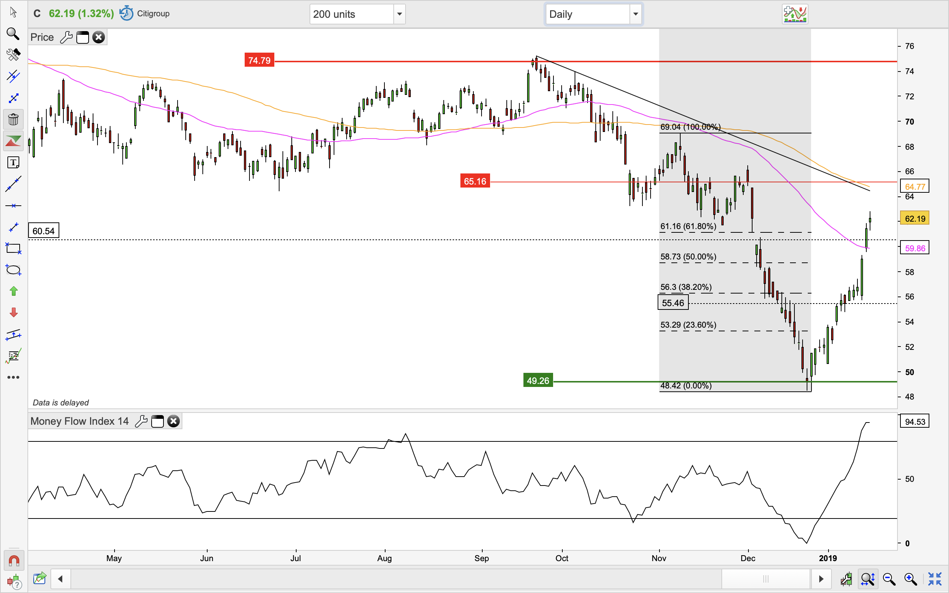
Task: Click the 64.77 orange average tag
Action: coord(915,187)
